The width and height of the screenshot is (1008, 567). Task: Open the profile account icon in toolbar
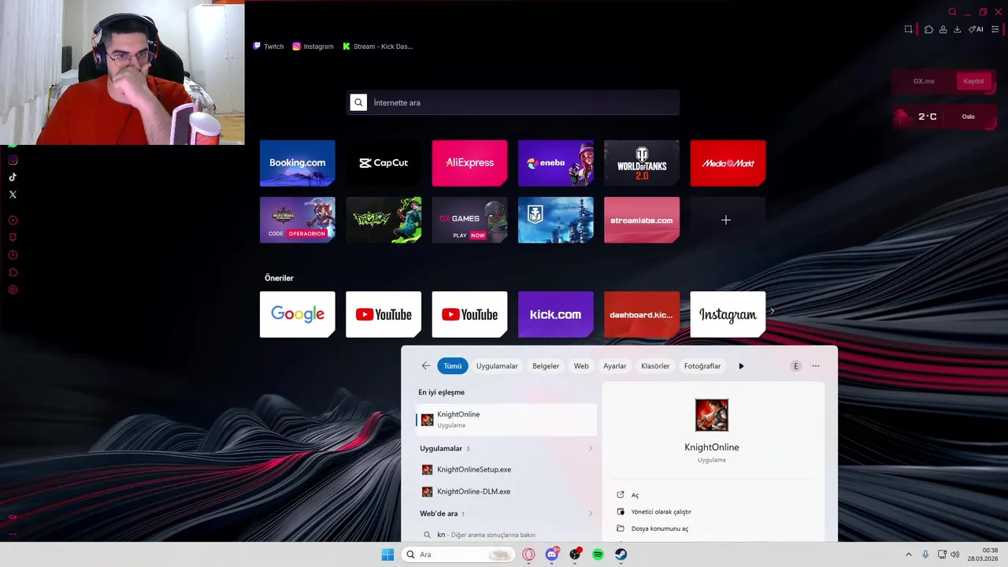point(943,29)
